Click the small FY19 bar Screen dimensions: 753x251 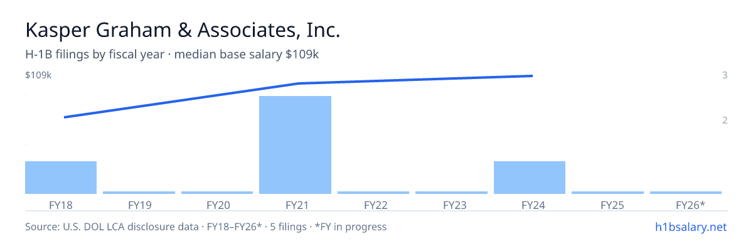[139, 193]
